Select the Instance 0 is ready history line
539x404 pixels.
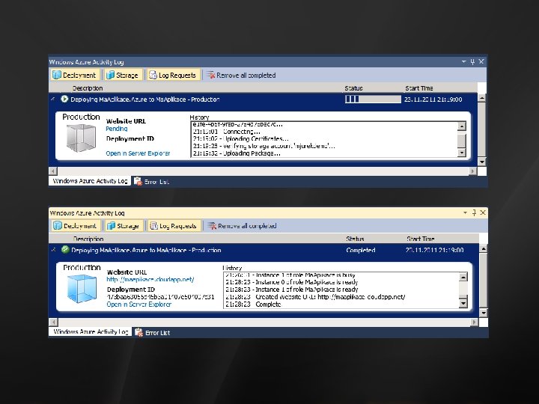[x=291, y=282]
